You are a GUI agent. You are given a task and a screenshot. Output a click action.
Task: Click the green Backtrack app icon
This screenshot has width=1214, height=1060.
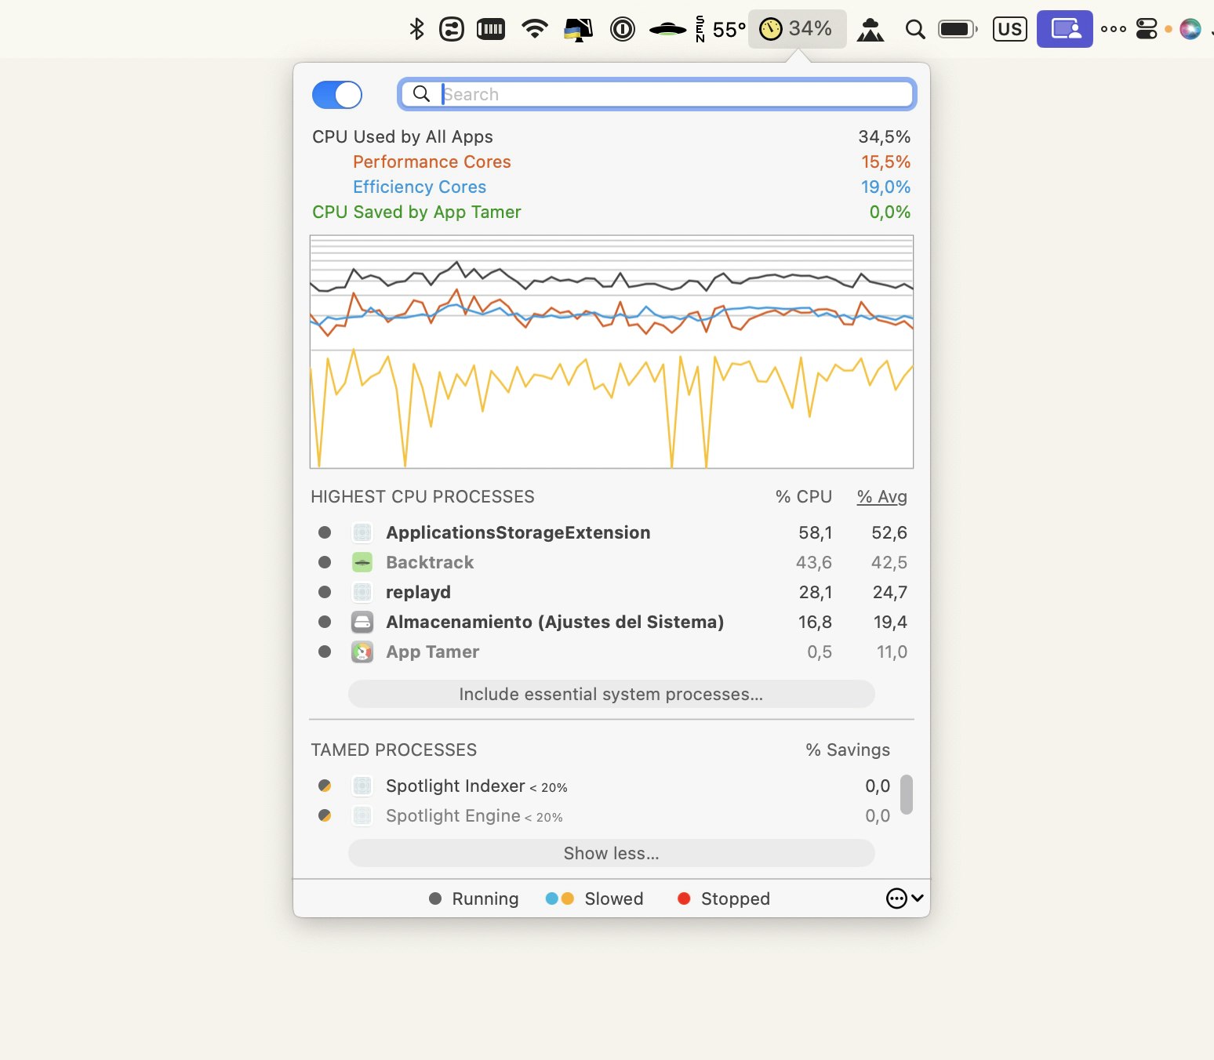(362, 563)
